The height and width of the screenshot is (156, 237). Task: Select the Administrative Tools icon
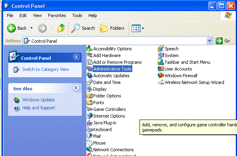click(90, 69)
